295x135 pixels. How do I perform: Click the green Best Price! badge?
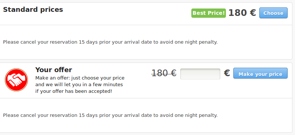point(208,13)
